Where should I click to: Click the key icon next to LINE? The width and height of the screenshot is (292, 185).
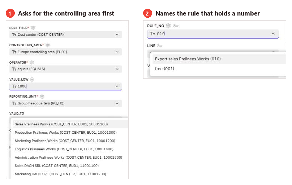(160, 46)
